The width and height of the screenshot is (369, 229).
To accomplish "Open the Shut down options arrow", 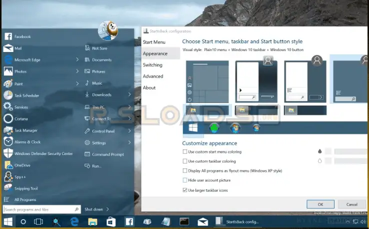I will (x=107, y=209).
